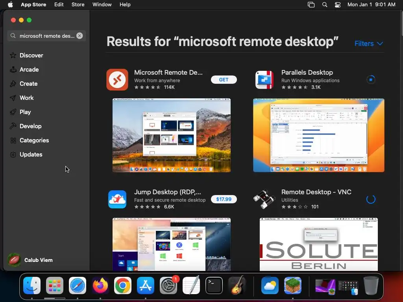Screen dimensions: 403x302
Task: View the Solute Berlin VNC screenshot
Action: tap(319, 245)
